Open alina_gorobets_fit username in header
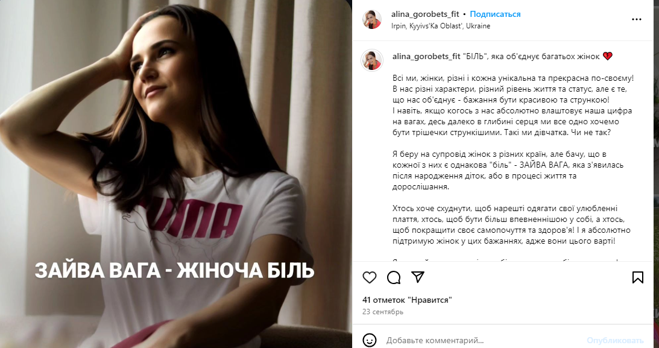The width and height of the screenshot is (659, 348). tap(425, 14)
